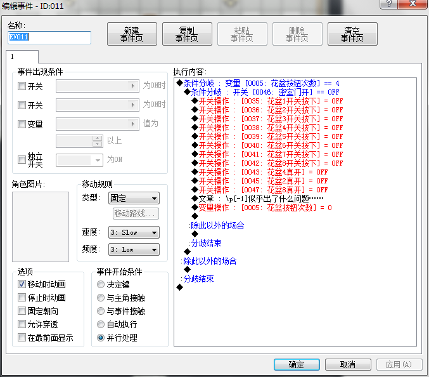Close the 编辑事件 dialog window
The image size is (429, 377).
click(x=413, y=4)
